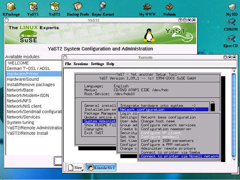240x180 pixels.
Task: Select Hardware/Printer module
Action: coord(34,74)
